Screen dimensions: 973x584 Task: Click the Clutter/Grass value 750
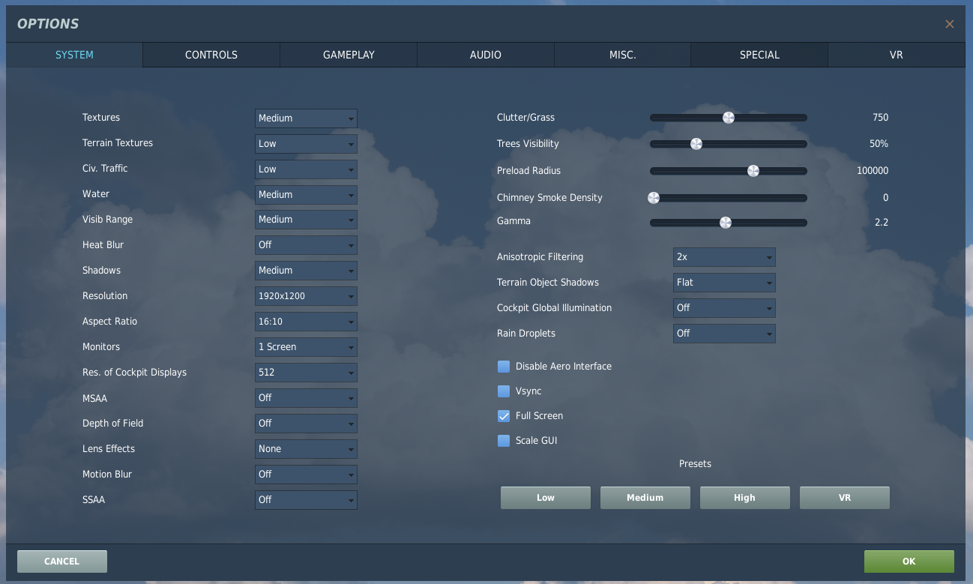click(x=880, y=118)
